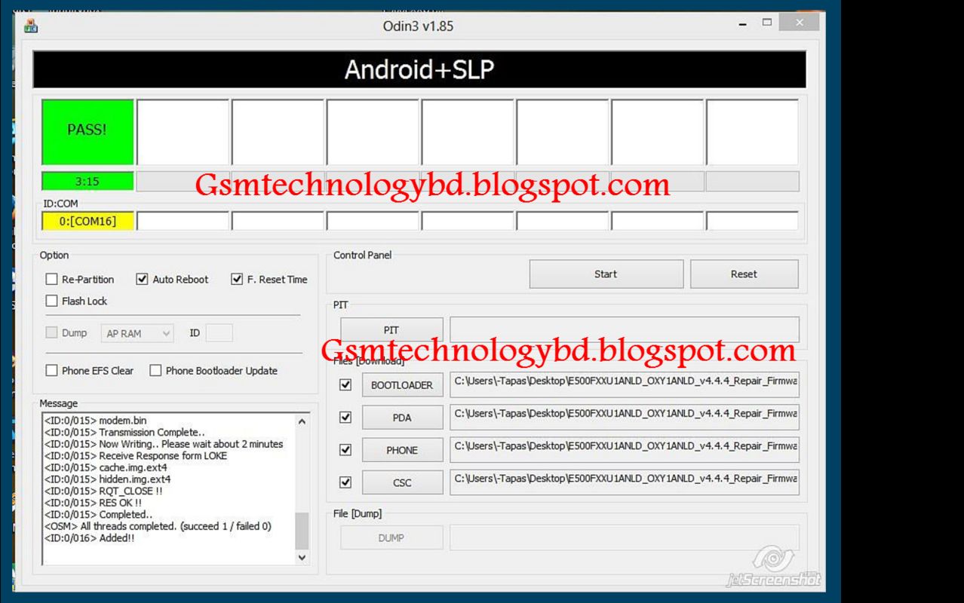Open the AP RAM dropdown
The height and width of the screenshot is (603, 964).
pos(137,333)
